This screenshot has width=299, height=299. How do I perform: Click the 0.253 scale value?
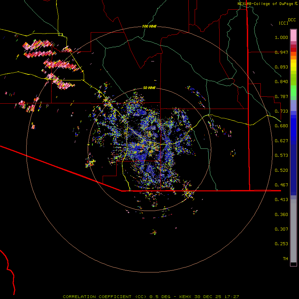tap(281, 244)
